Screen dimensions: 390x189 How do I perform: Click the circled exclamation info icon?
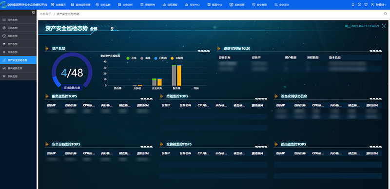pos(359,4)
